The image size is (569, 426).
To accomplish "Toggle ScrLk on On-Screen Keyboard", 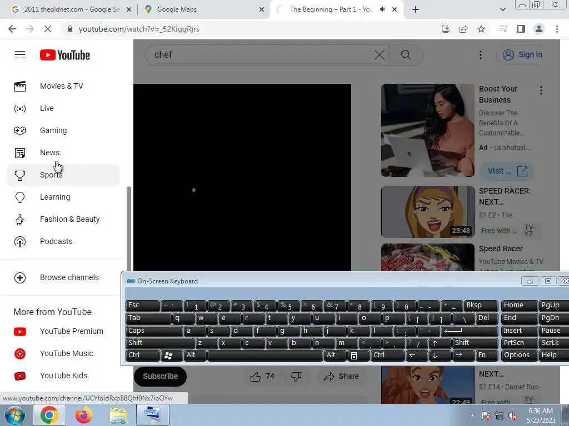I will (x=554, y=343).
